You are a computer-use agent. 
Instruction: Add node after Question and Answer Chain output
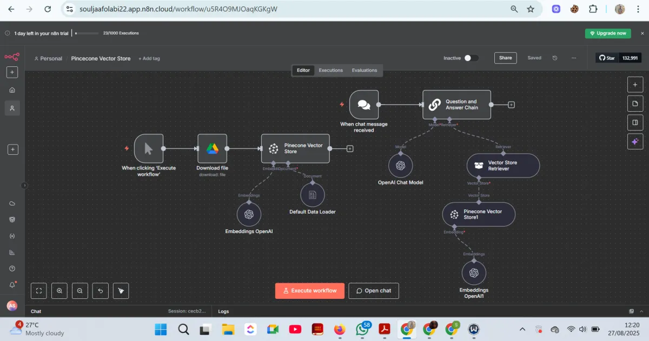[x=511, y=105]
